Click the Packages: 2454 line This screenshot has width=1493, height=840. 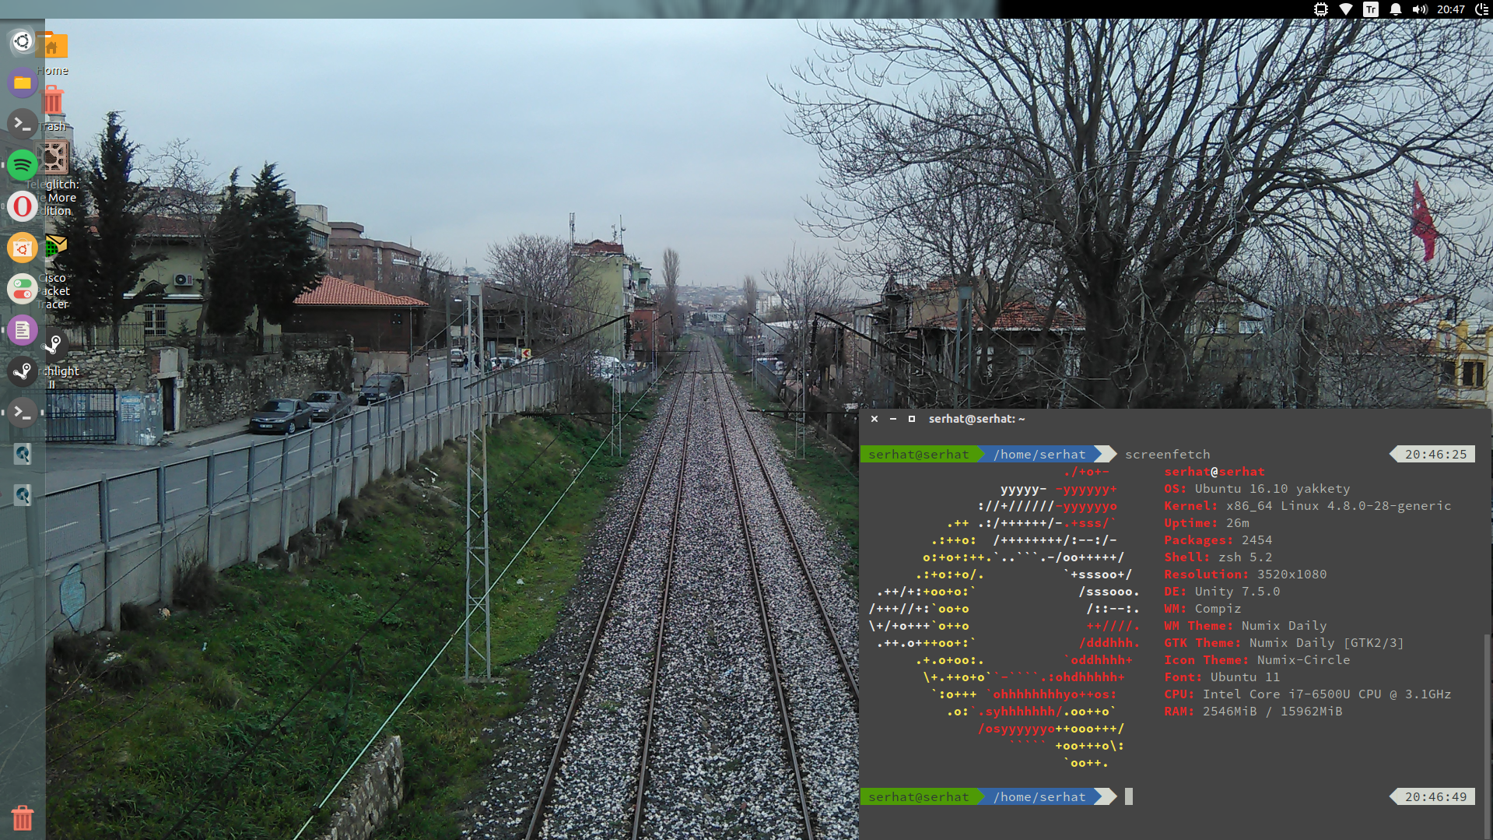pos(1218,540)
